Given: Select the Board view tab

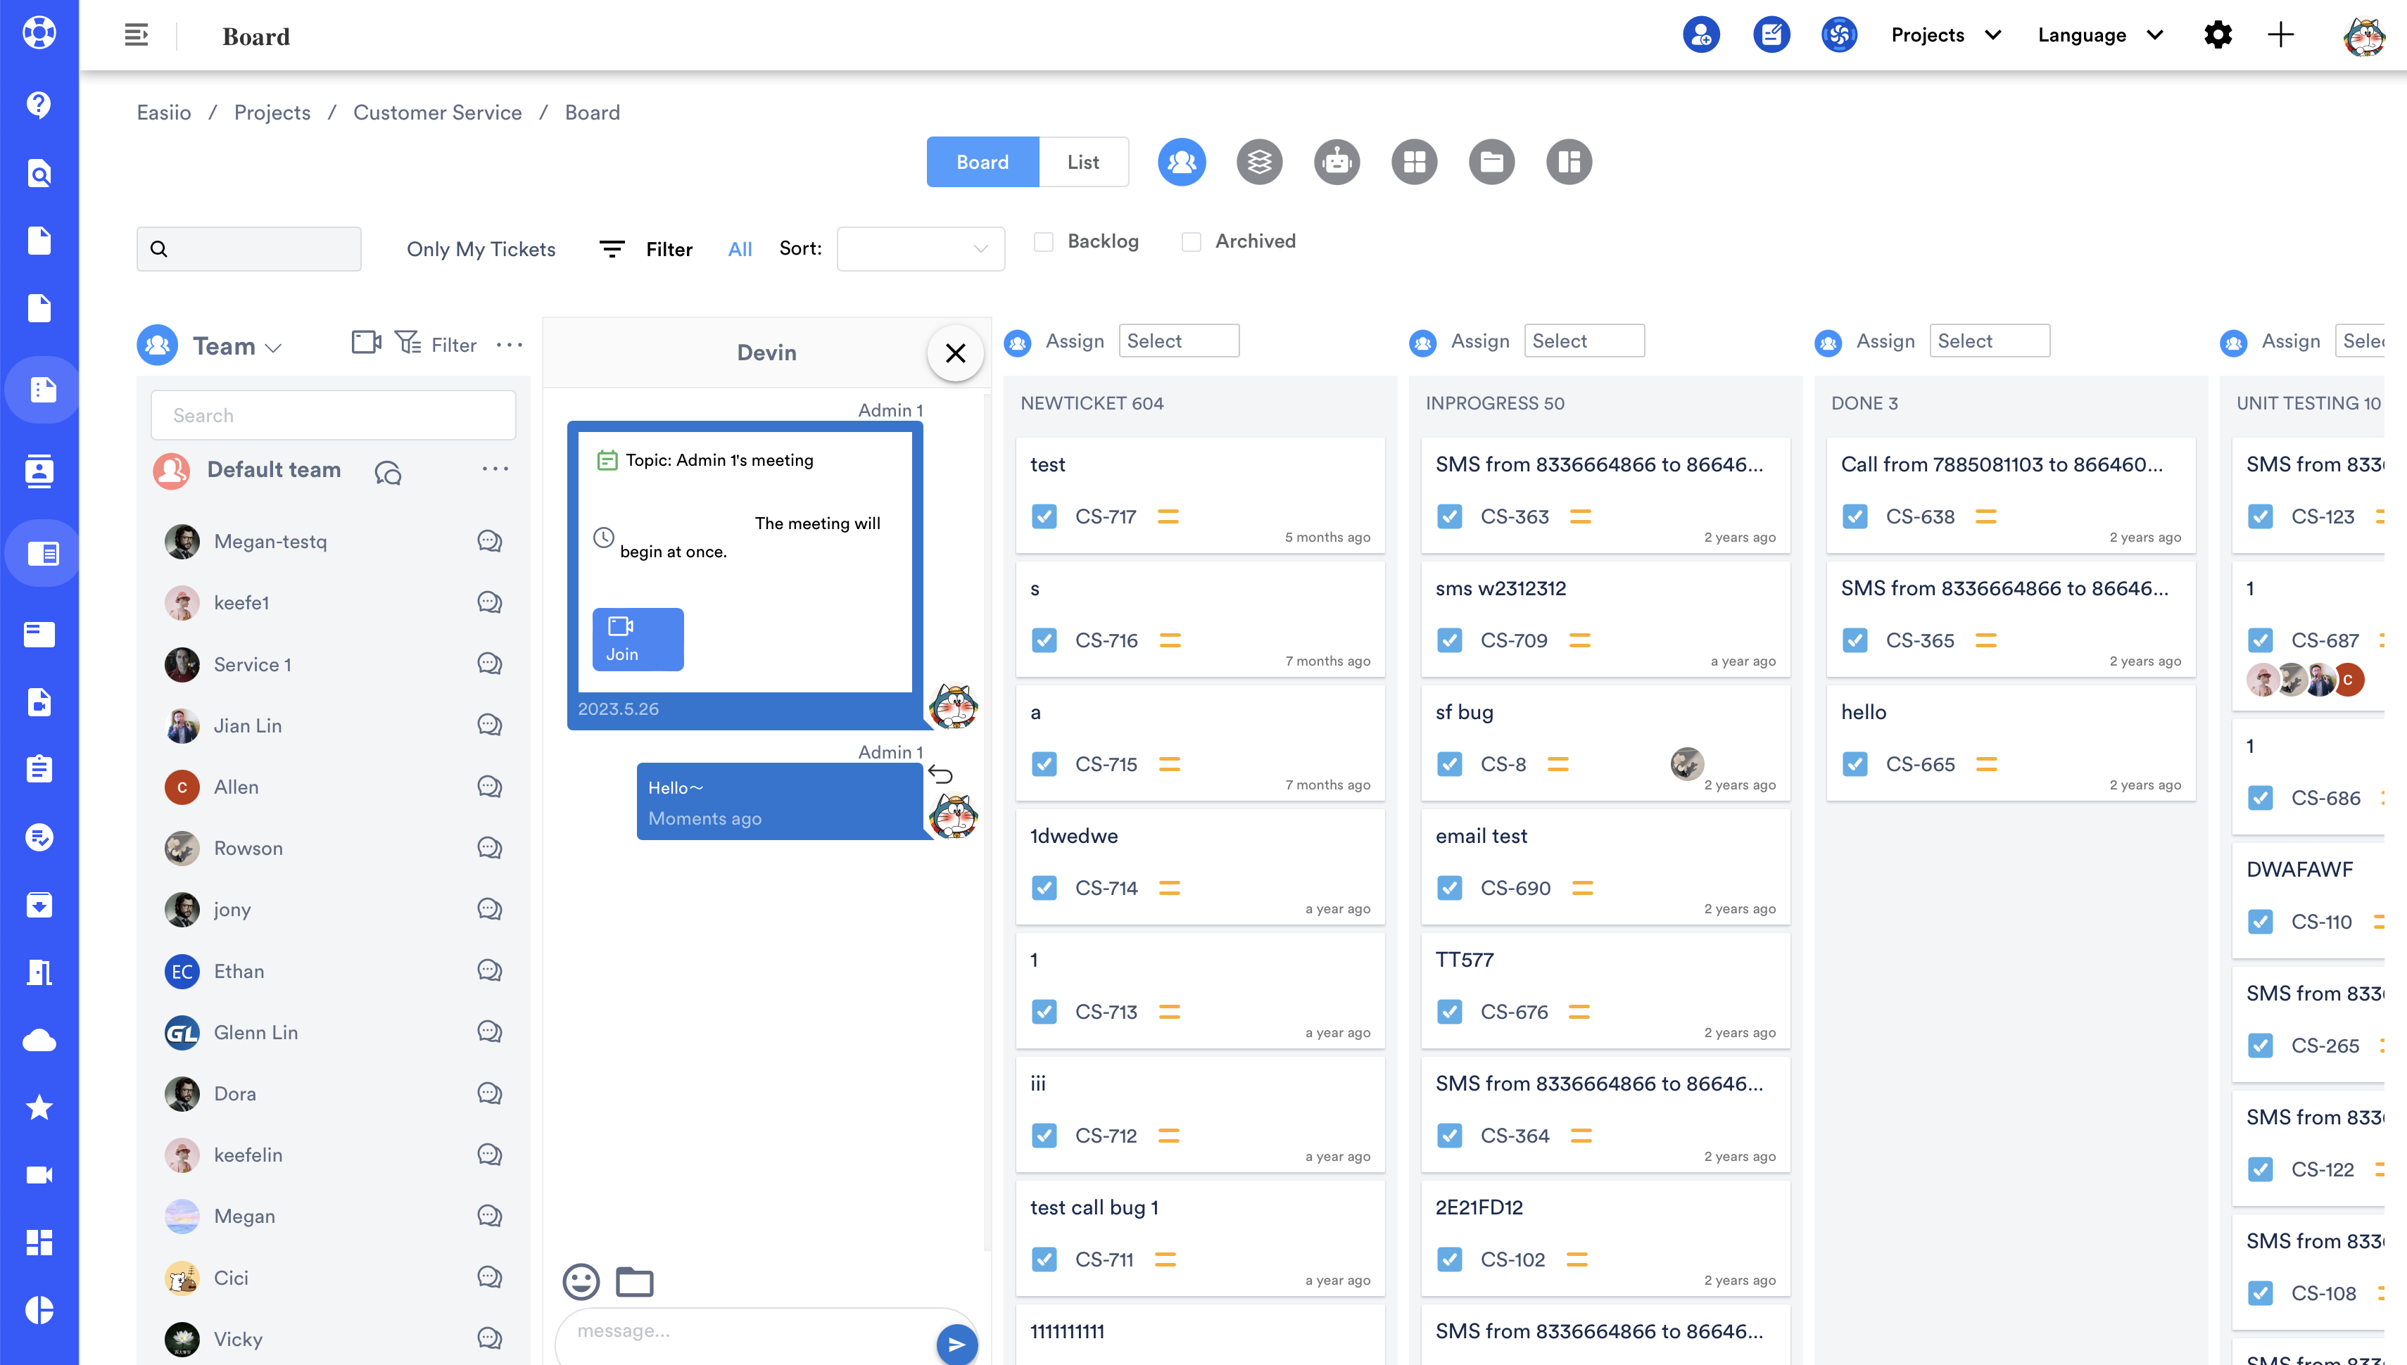Looking at the screenshot, I should point(982,163).
